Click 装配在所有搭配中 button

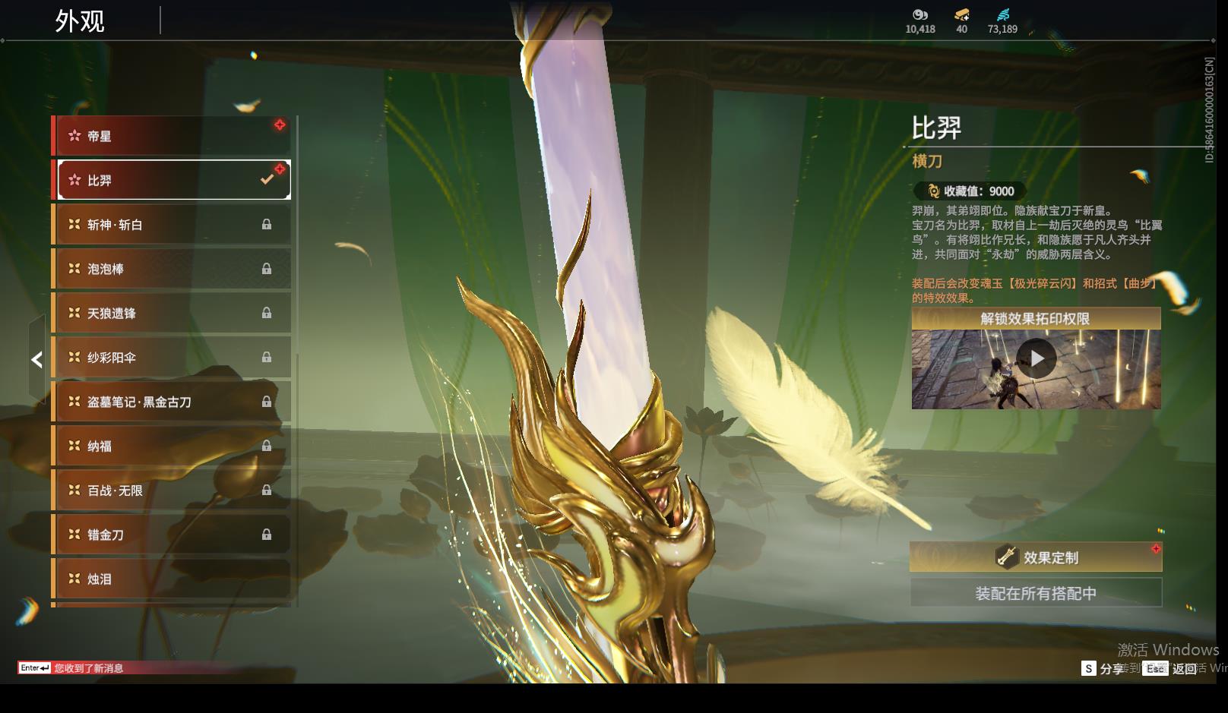point(1037,593)
